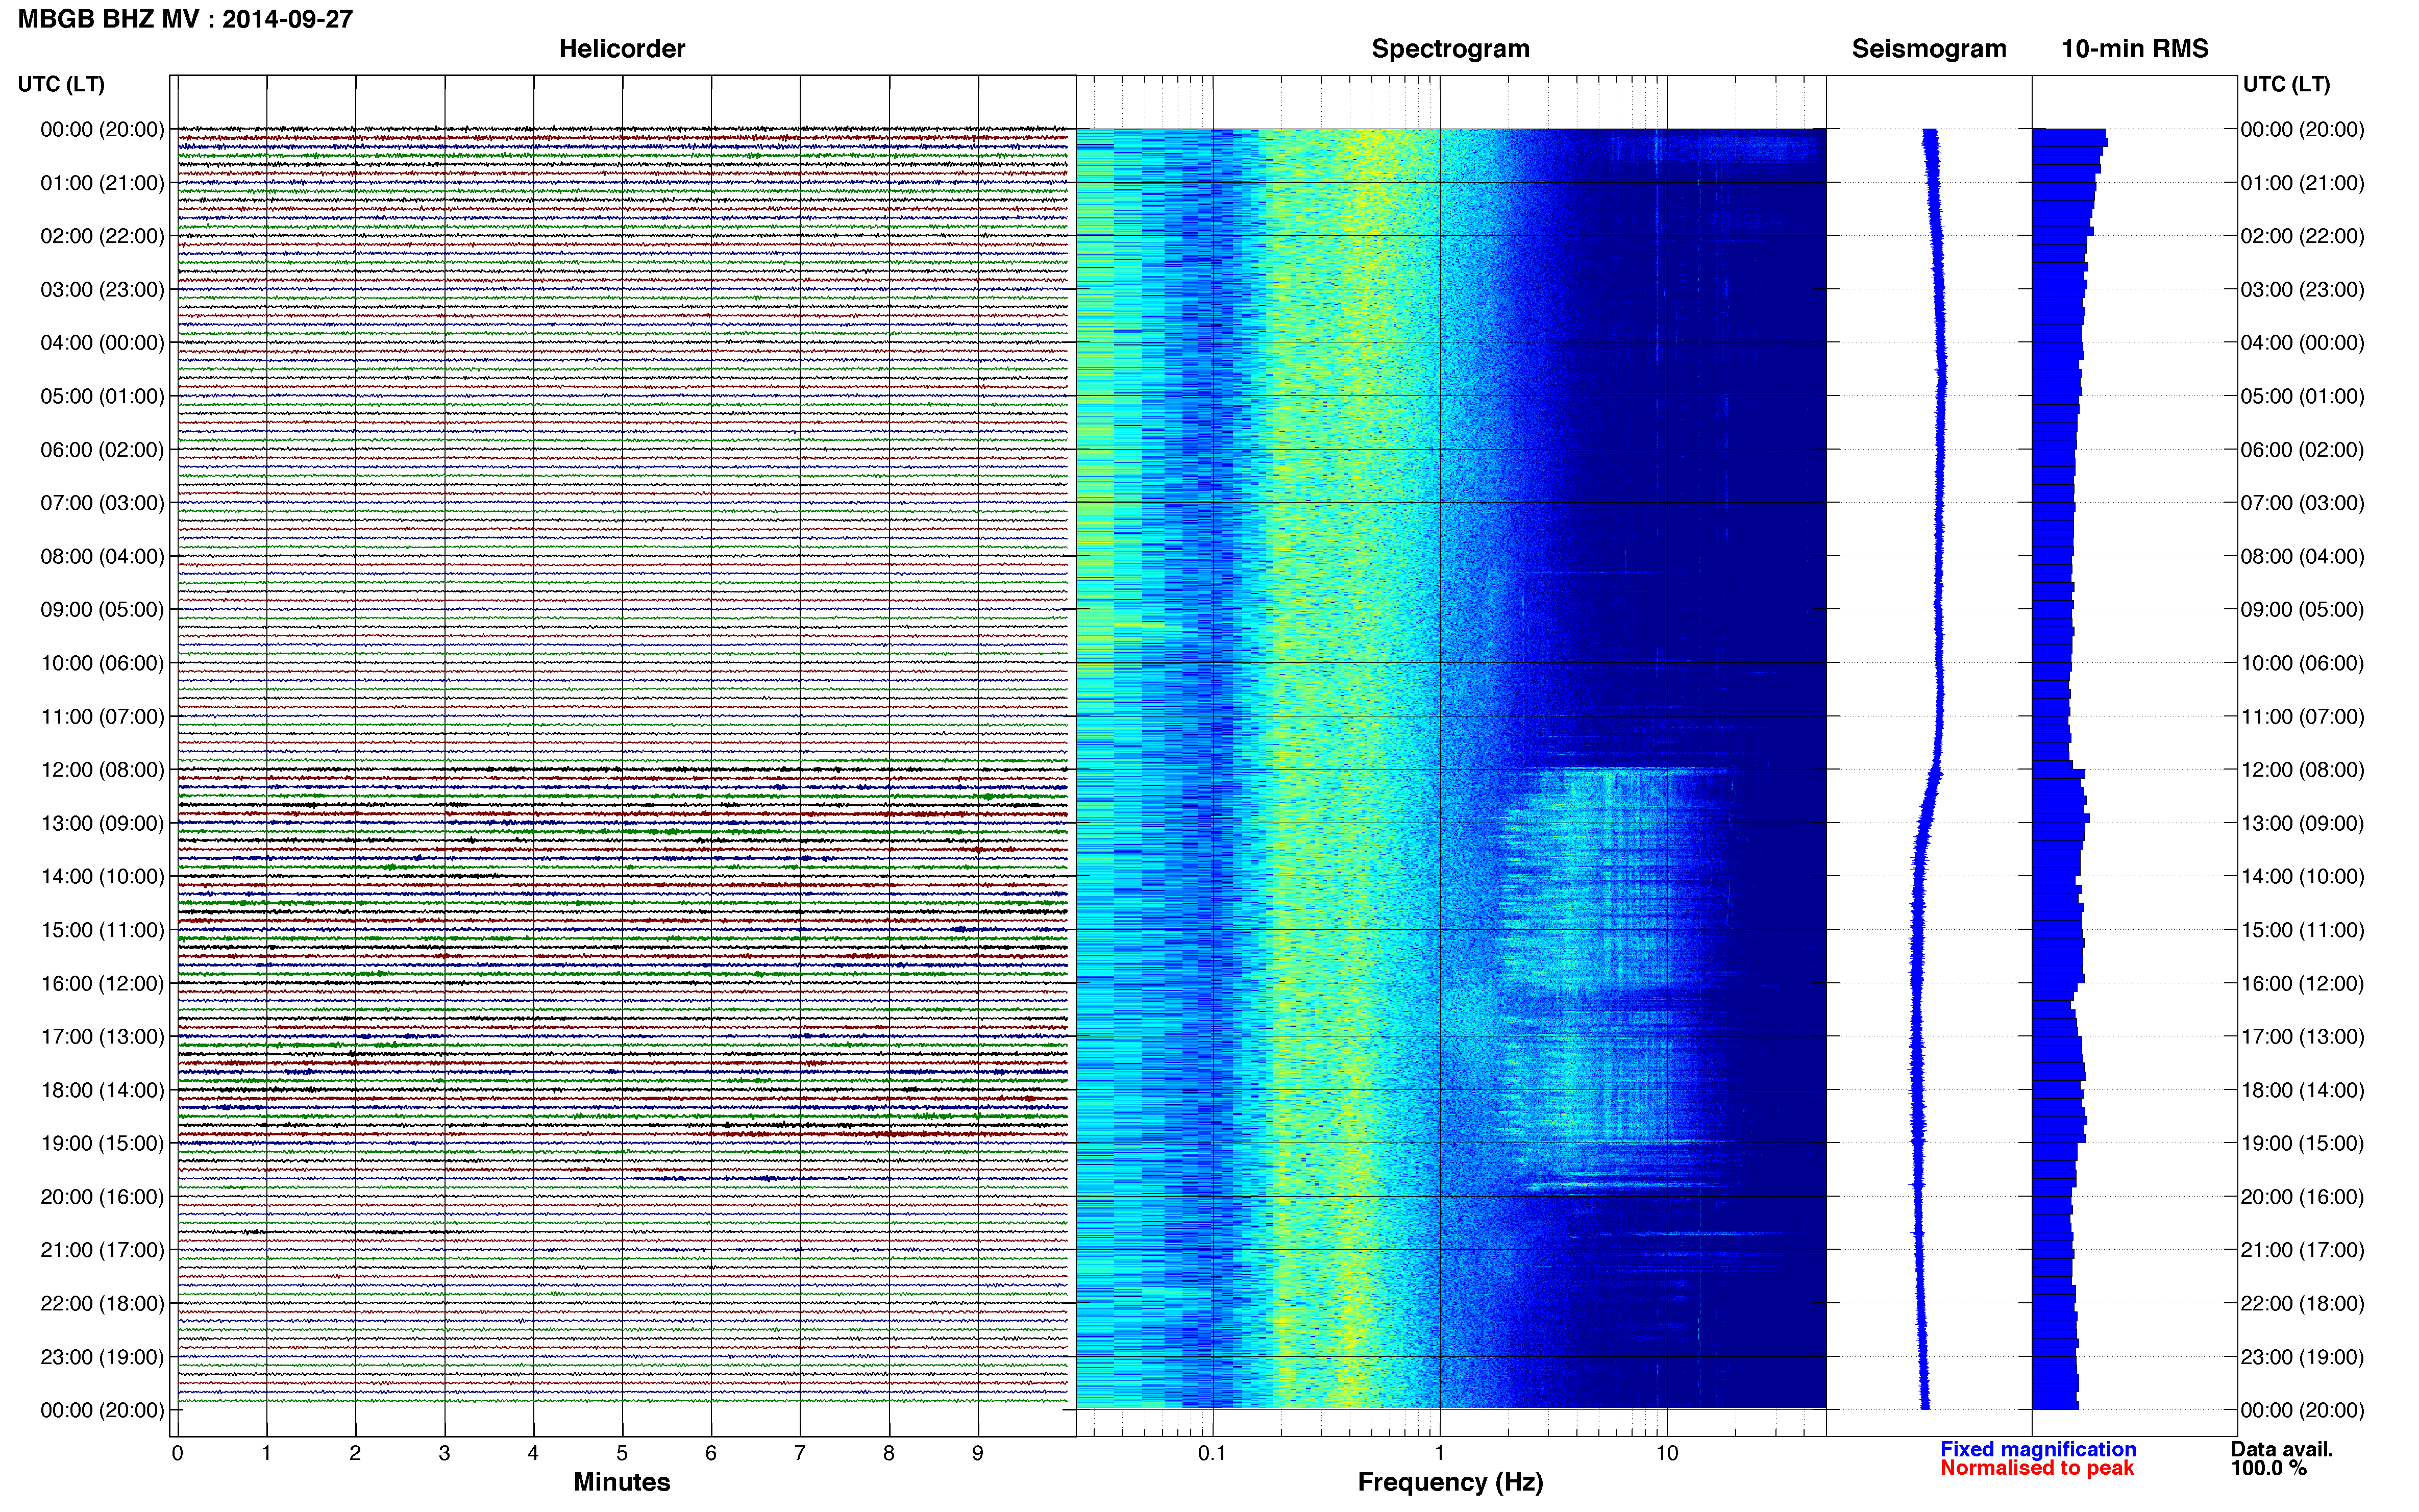Click left time label 03:00 (23:00)
The image size is (2419, 1512).
coord(102,290)
